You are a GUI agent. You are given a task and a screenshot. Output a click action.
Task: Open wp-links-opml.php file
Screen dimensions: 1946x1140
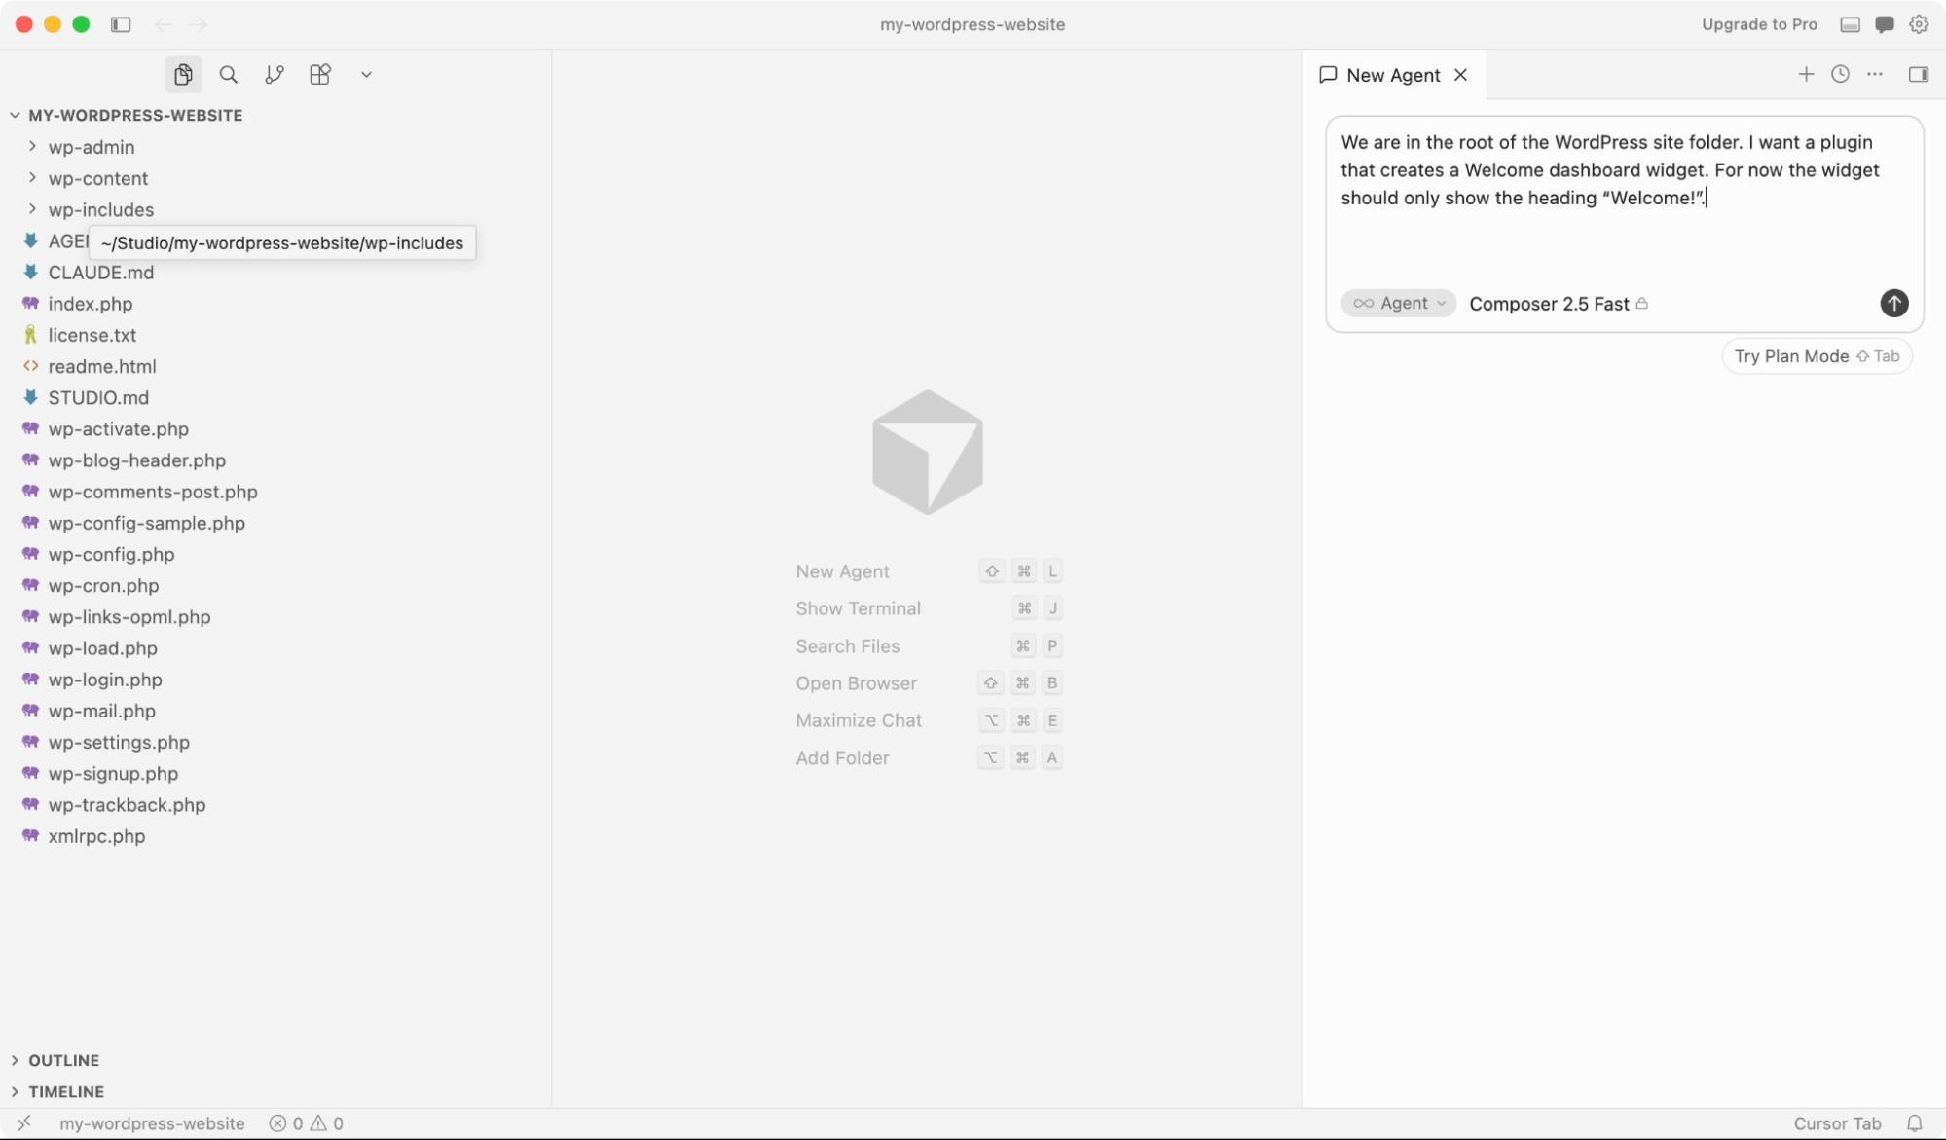pos(275,616)
